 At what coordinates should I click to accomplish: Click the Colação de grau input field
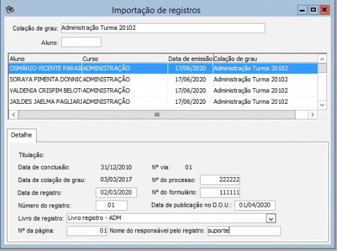[x=163, y=28]
